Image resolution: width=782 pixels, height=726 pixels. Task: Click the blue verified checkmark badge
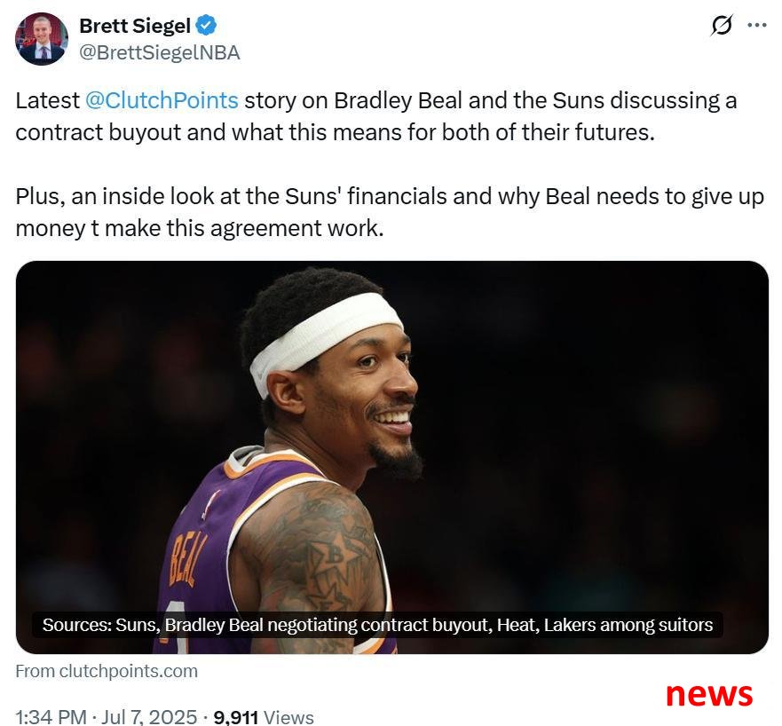205,25
